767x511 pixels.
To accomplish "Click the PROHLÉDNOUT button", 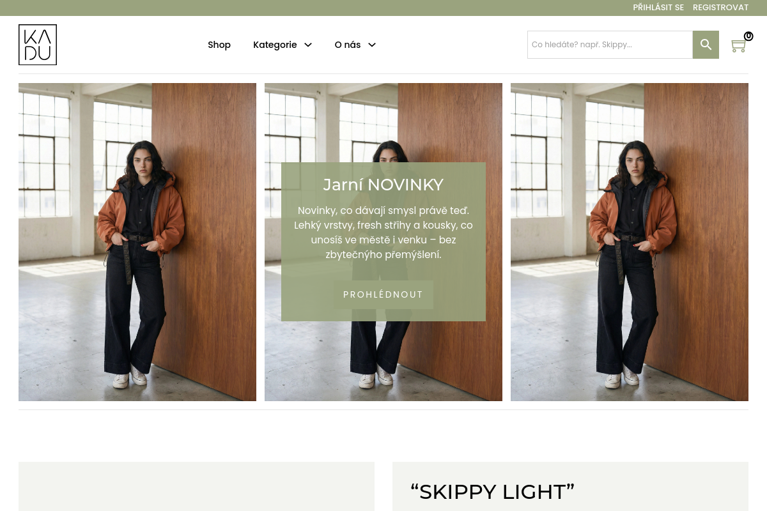I will (x=383, y=294).
